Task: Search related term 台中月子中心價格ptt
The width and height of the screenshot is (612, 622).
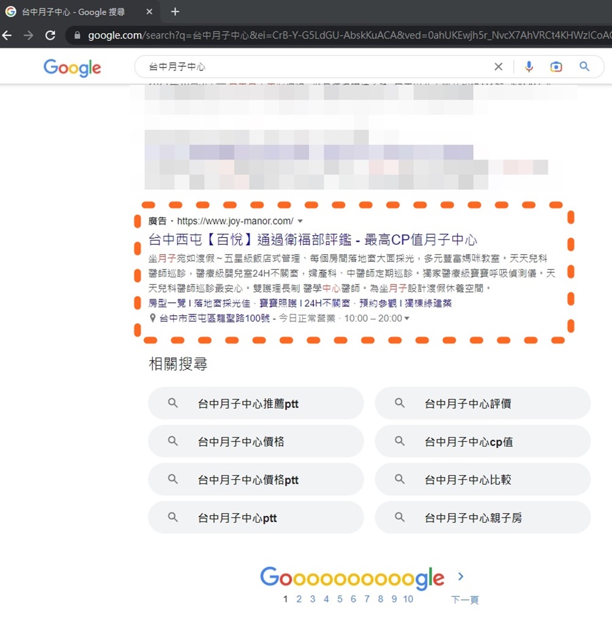Action: tap(256, 479)
